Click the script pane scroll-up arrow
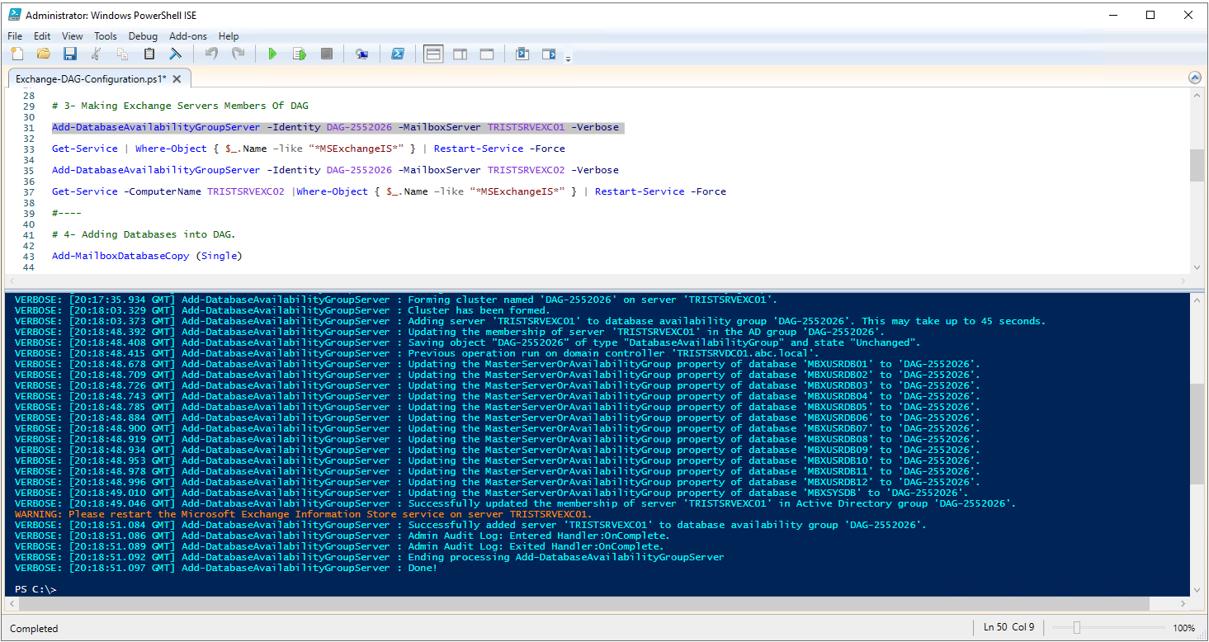1209x642 pixels. tap(1197, 96)
